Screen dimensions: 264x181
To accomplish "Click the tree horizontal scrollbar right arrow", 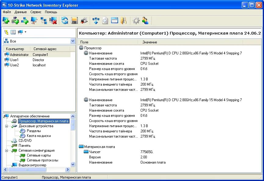I will click(x=68, y=169).
